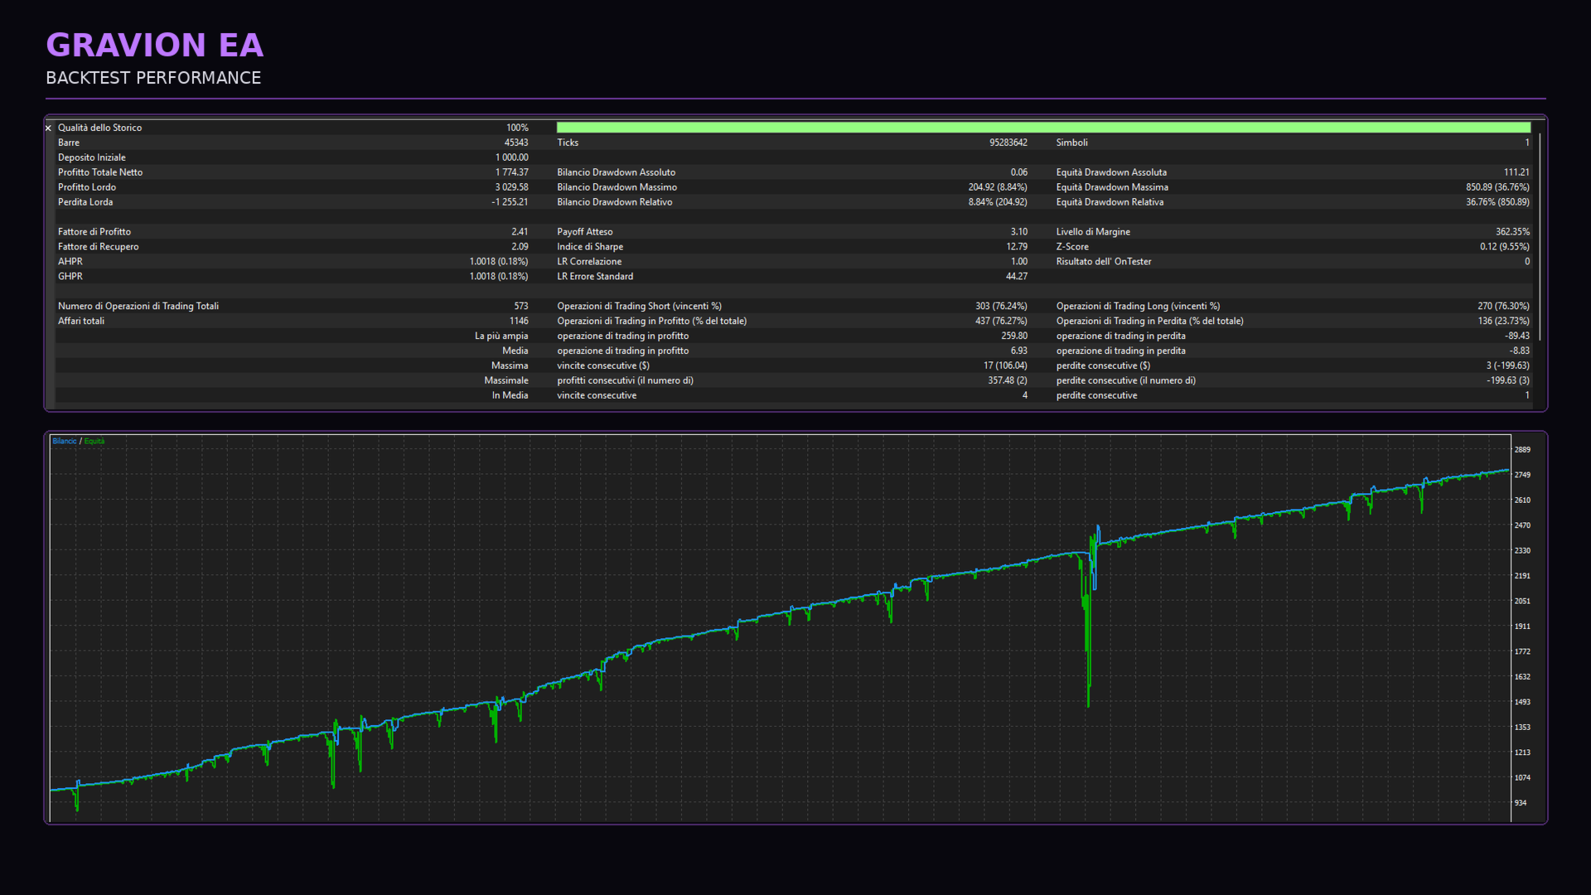This screenshot has width=1591, height=895.
Task: Click the Risultato dell' OnTester label
Action: [x=1103, y=262]
